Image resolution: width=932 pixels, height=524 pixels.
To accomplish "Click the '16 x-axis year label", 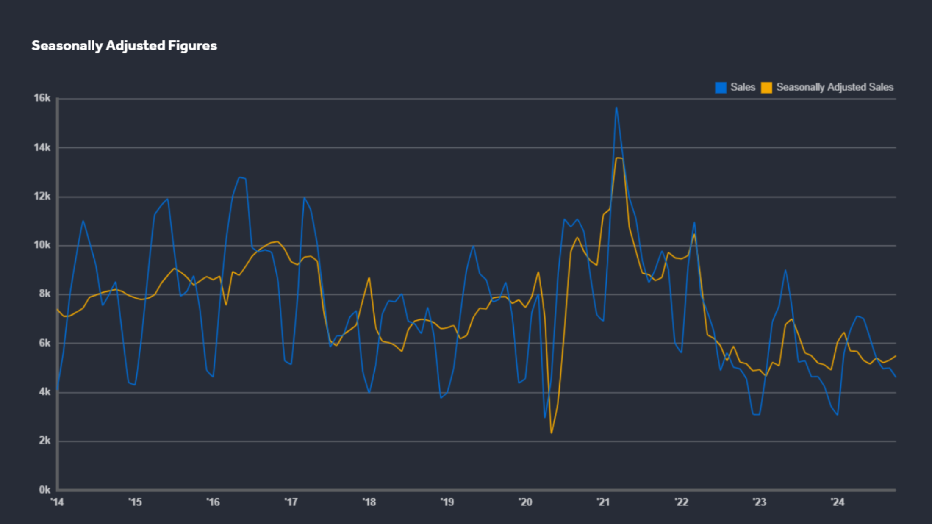I will point(213,502).
